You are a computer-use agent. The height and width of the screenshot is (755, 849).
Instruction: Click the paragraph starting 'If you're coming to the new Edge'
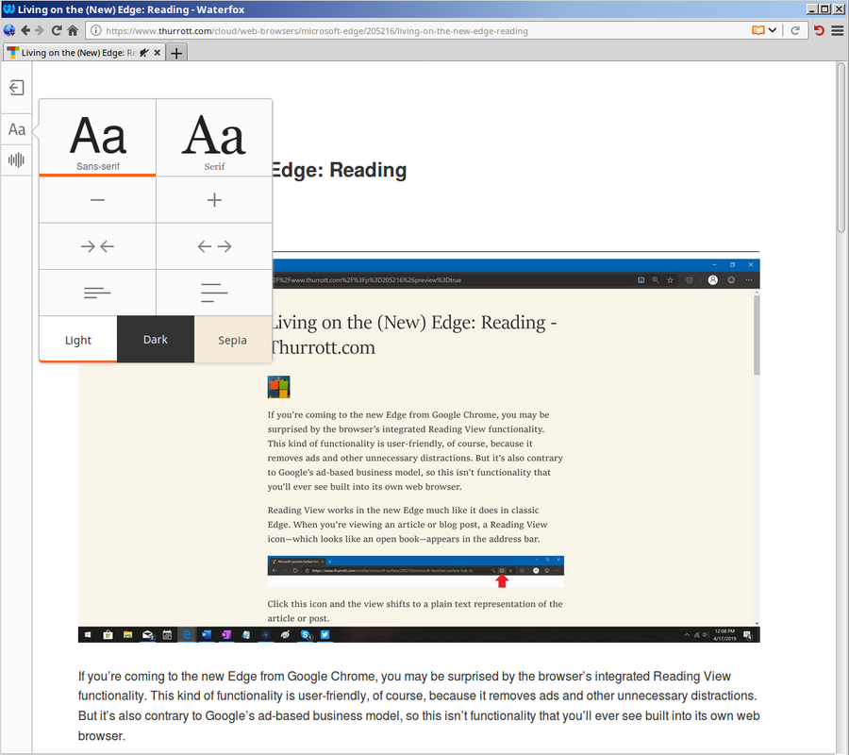point(419,706)
